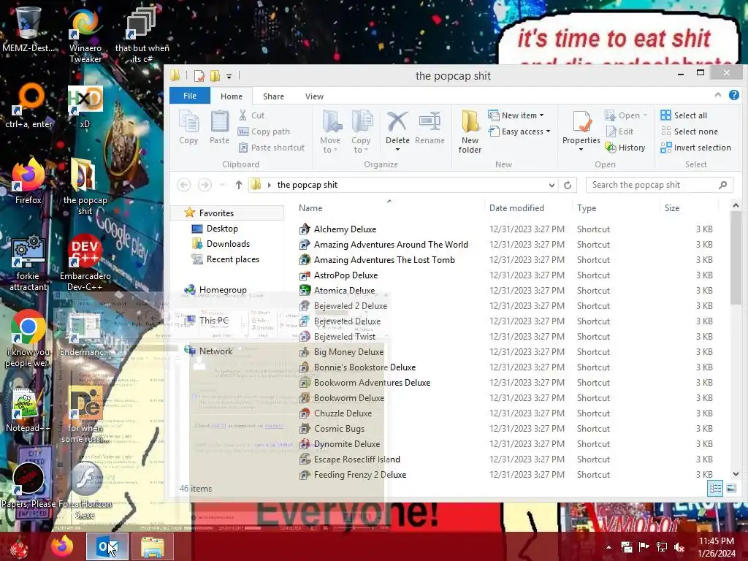Switch to Details view in status bar
Screen dimensions: 748x561
coord(715,489)
